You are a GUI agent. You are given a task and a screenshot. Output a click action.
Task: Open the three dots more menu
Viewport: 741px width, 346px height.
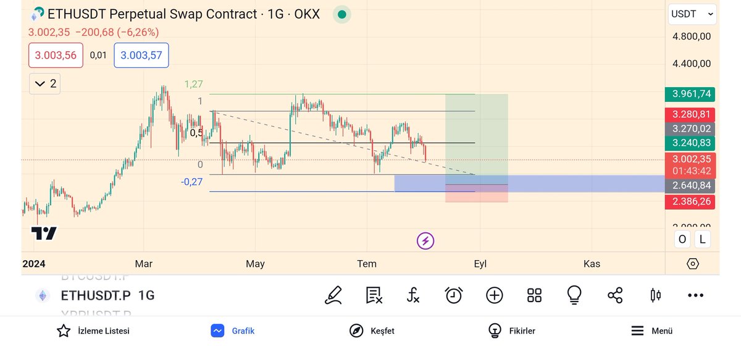pyautogui.click(x=696, y=295)
